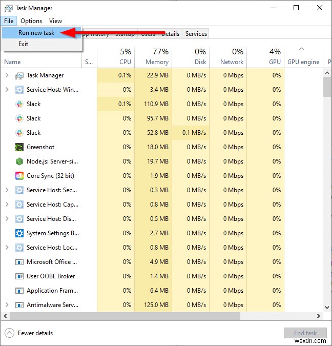This screenshot has width=332, height=346.
Task: Click the 0.1 MB/s disk cell
Action: pyautogui.click(x=191, y=133)
